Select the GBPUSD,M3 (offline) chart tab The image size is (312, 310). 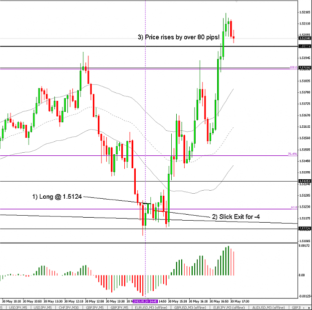point(190,308)
